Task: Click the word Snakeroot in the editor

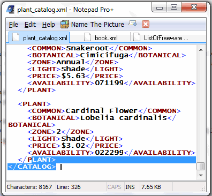Action: point(87,48)
